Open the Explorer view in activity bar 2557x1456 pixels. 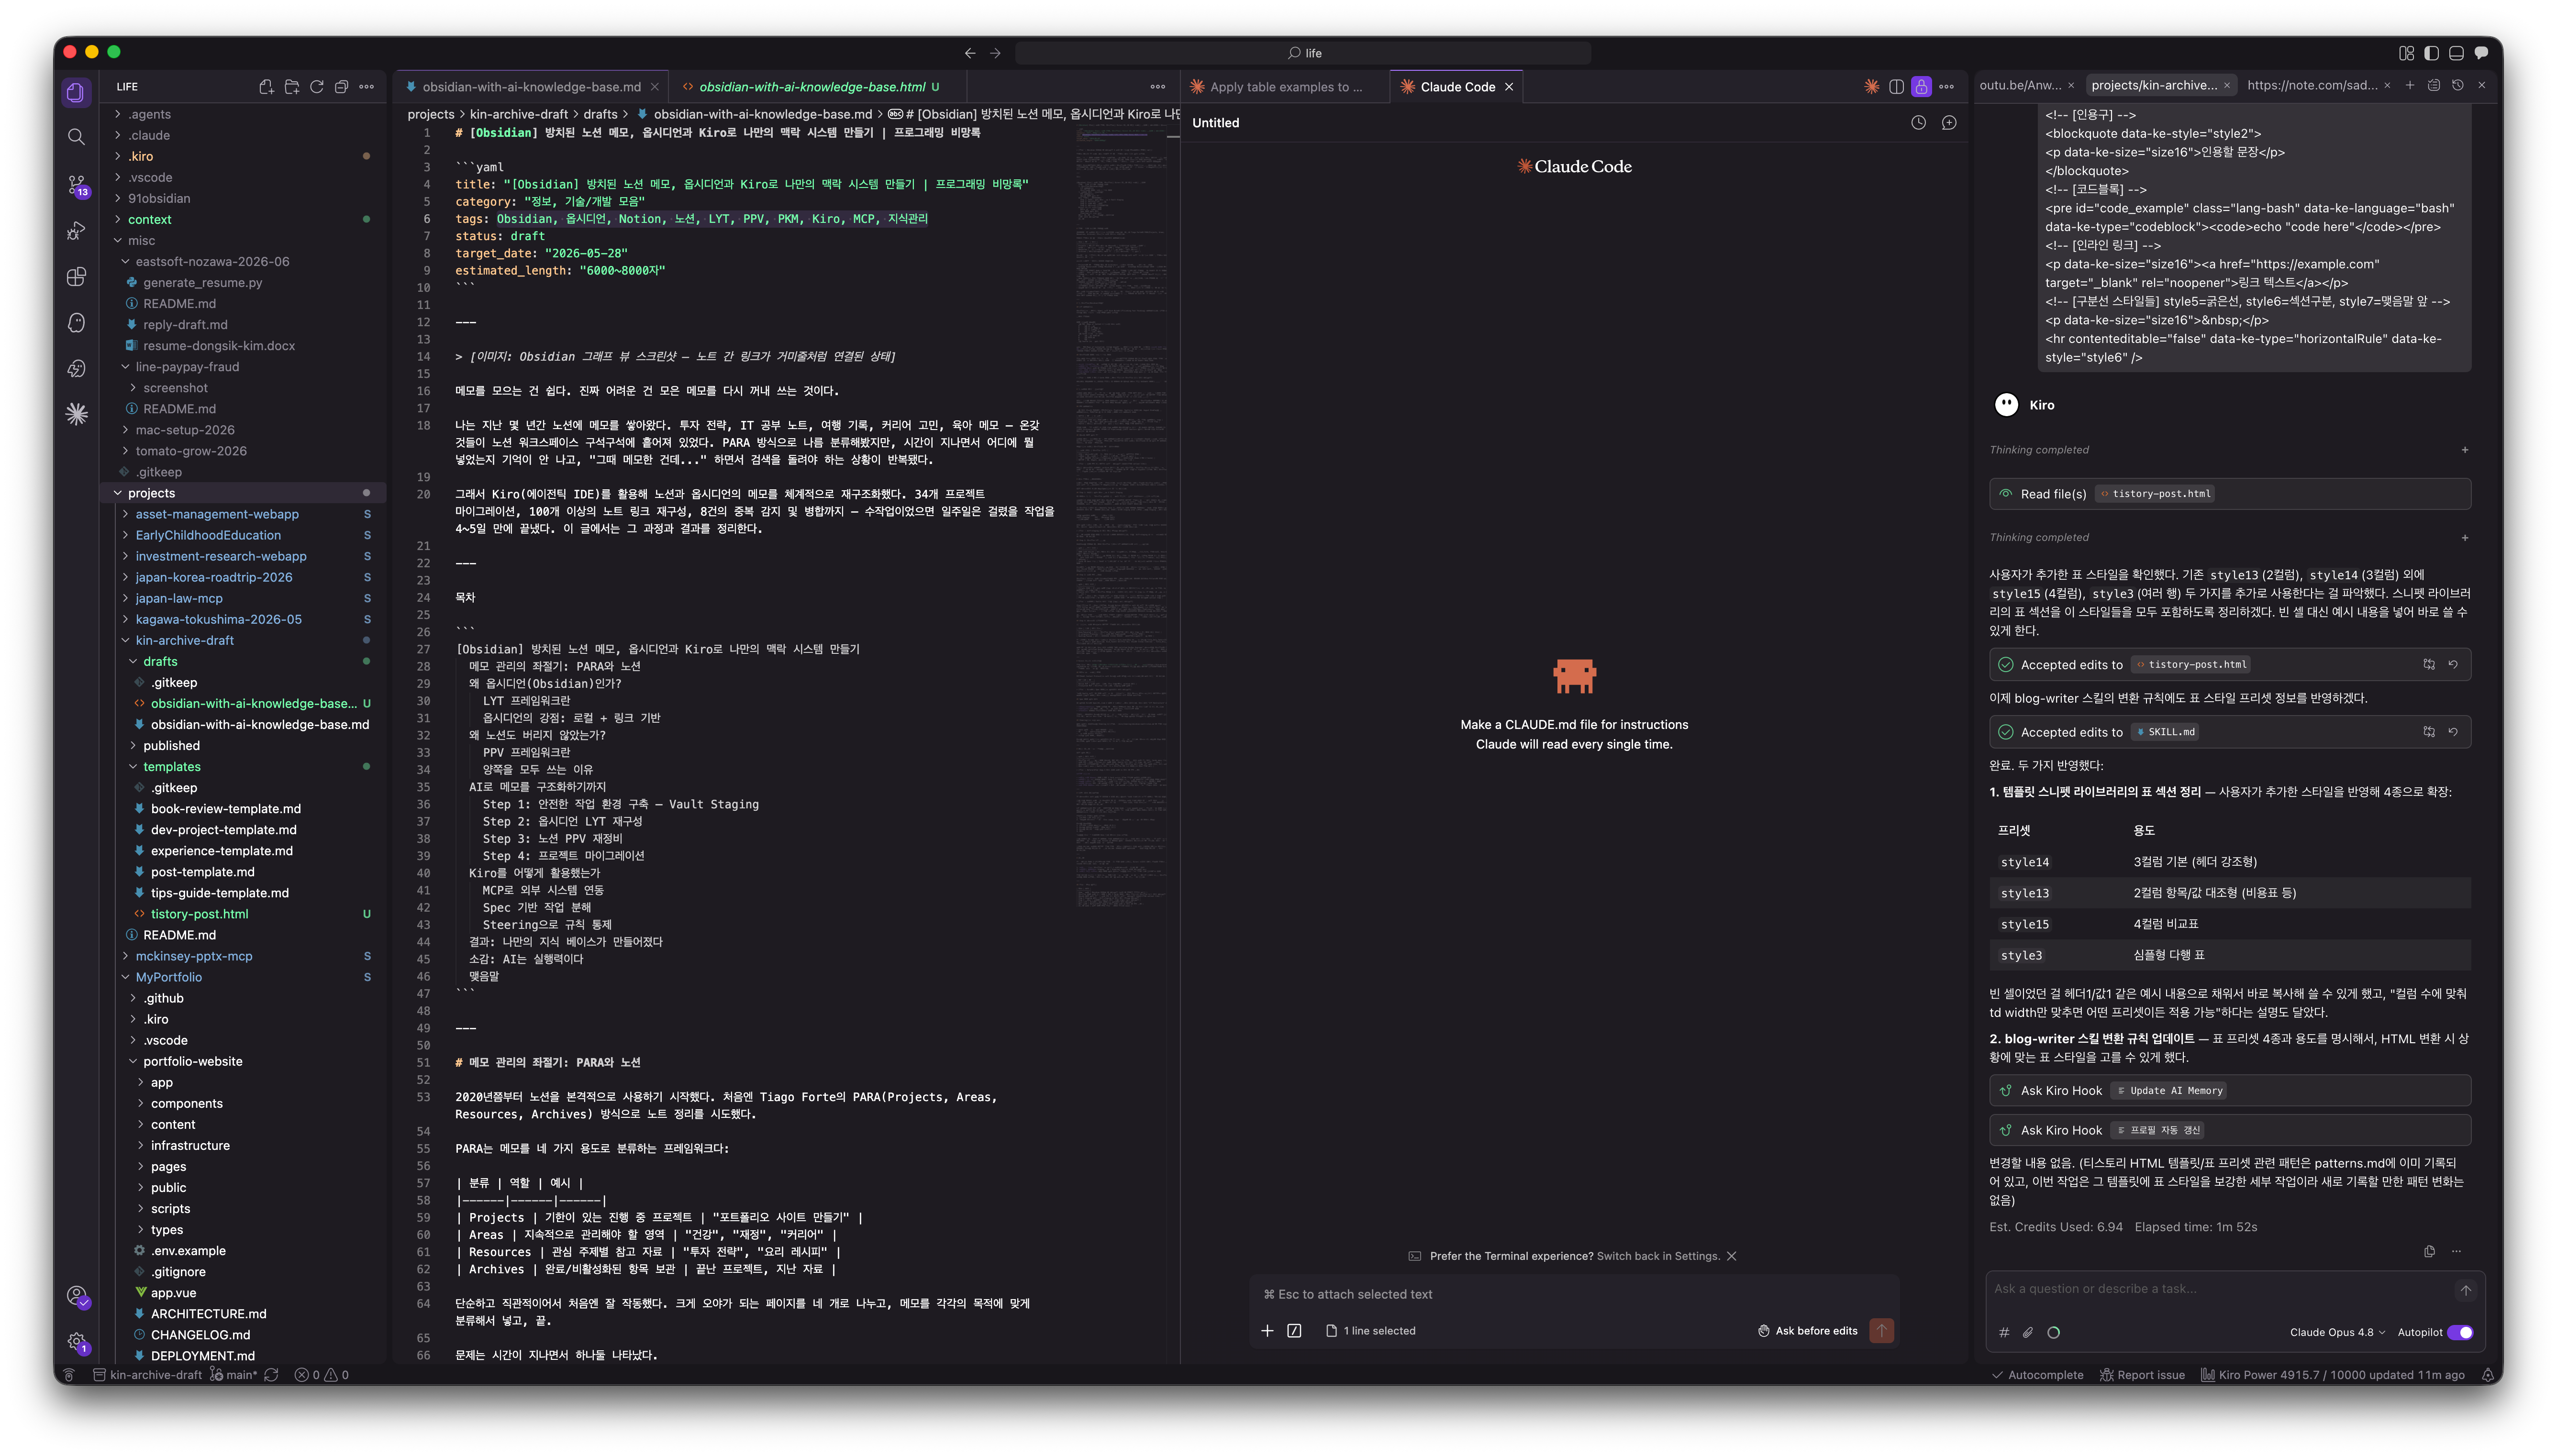point(76,92)
